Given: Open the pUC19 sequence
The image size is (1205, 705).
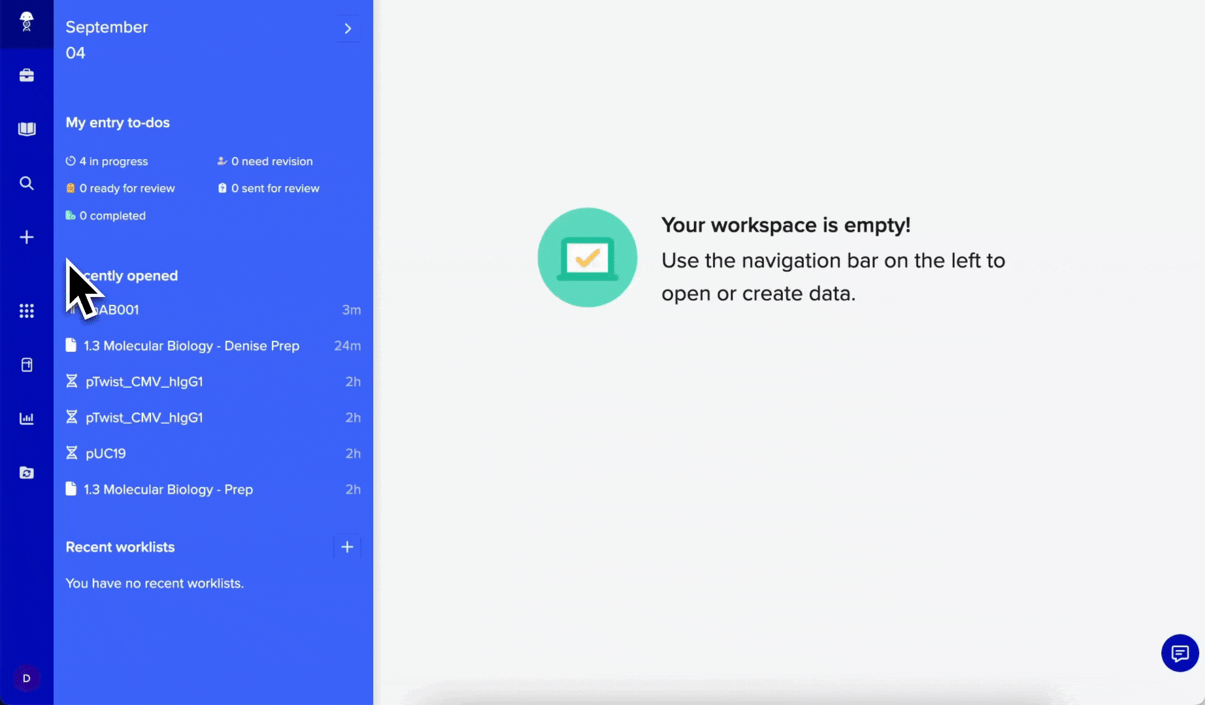Looking at the screenshot, I should 105,454.
